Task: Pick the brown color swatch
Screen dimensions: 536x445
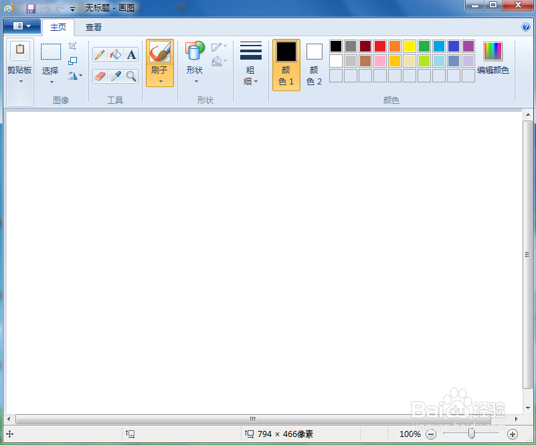Action: point(365,61)
